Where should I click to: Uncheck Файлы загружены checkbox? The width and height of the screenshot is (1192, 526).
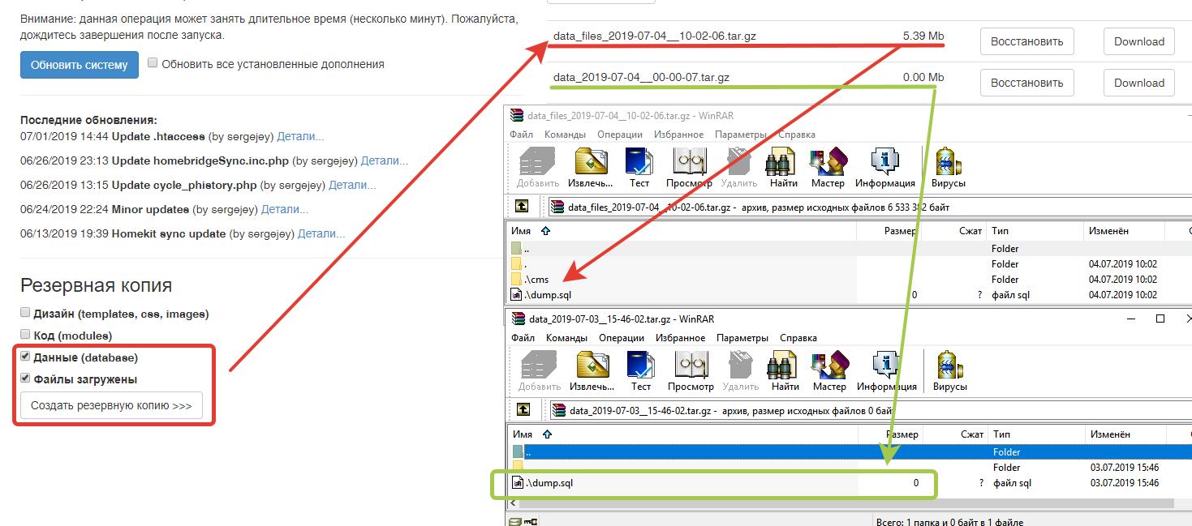pyautogui.click(x=25, y=378)
